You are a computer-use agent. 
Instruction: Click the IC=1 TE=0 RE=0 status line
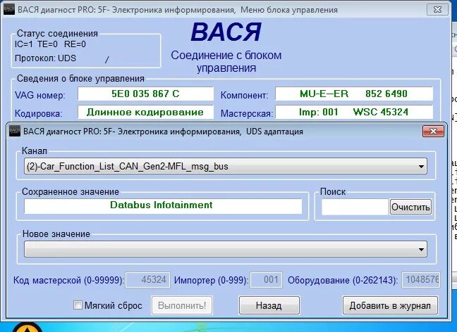click(x=50, y=44)
